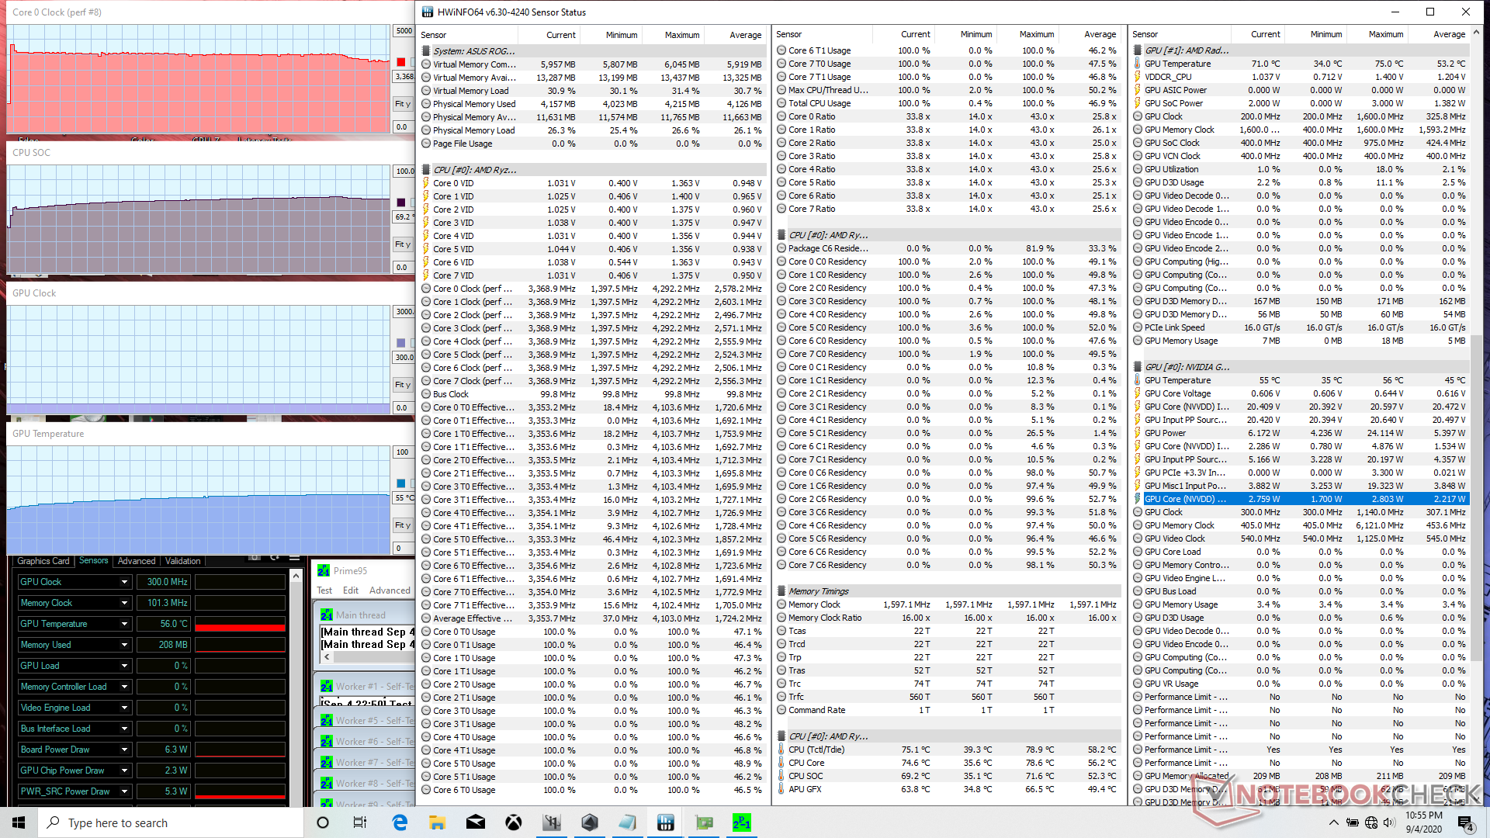1490x838 pixels.
Task: Open File Explorer from the taskbar
Action: 437,822
